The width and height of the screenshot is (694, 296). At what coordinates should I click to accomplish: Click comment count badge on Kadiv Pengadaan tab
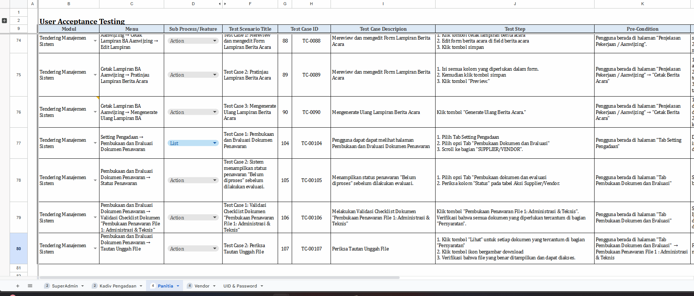(x=95, y=286)
